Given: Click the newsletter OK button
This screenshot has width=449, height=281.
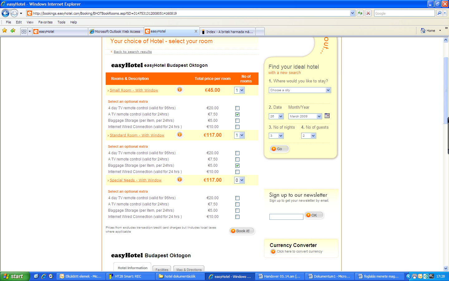Looking at the screenshot, I should pyautogui.click(x=314, y=215).
